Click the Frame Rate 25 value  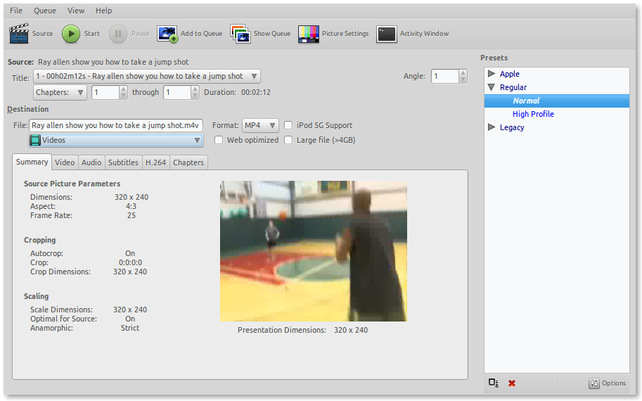[x=131, y=215]
